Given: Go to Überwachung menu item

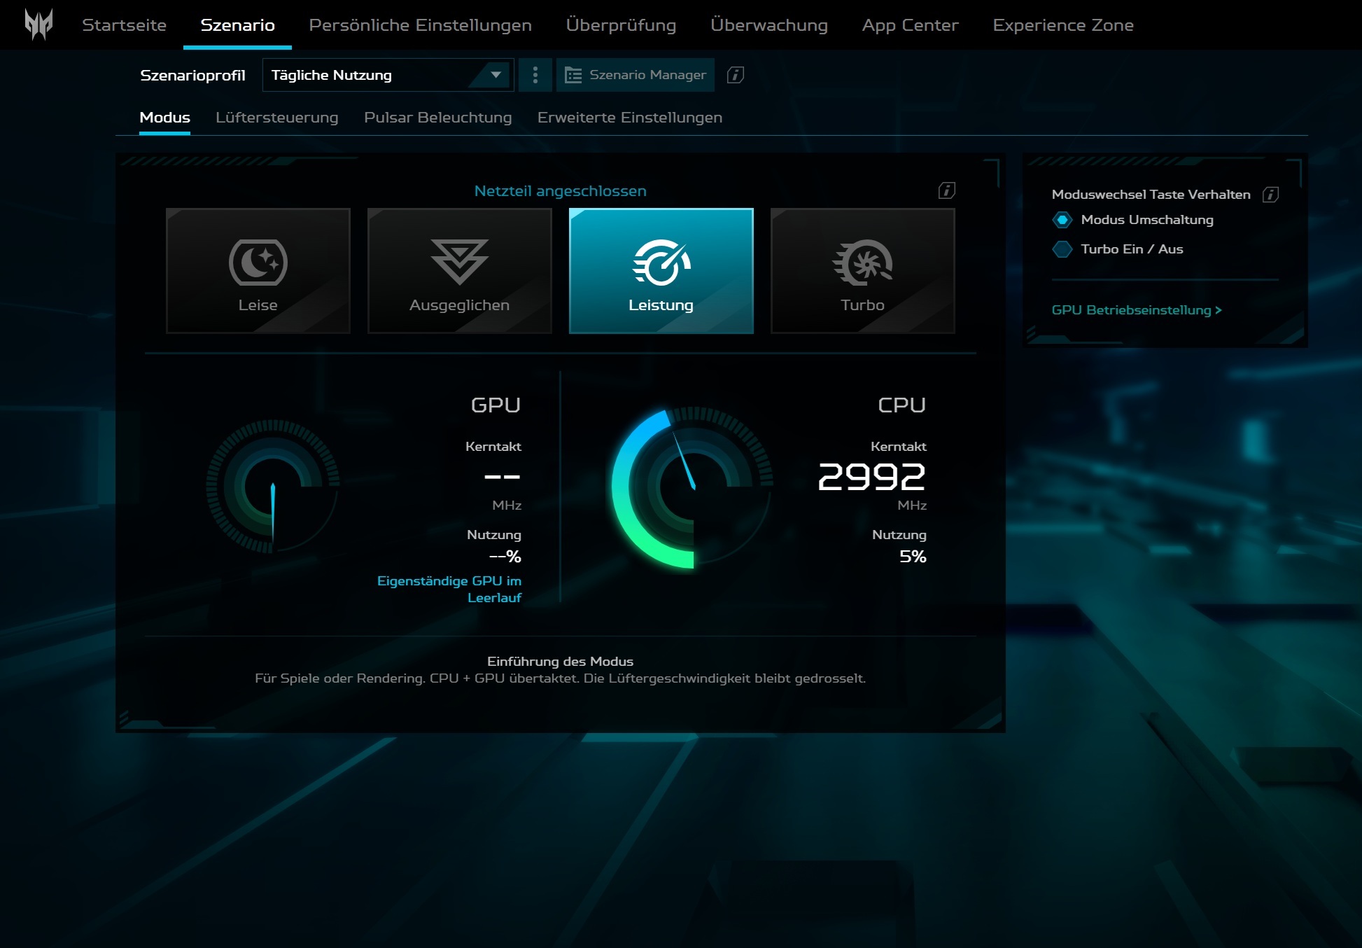Looking at the screenshot, I should tap(768, 25).
